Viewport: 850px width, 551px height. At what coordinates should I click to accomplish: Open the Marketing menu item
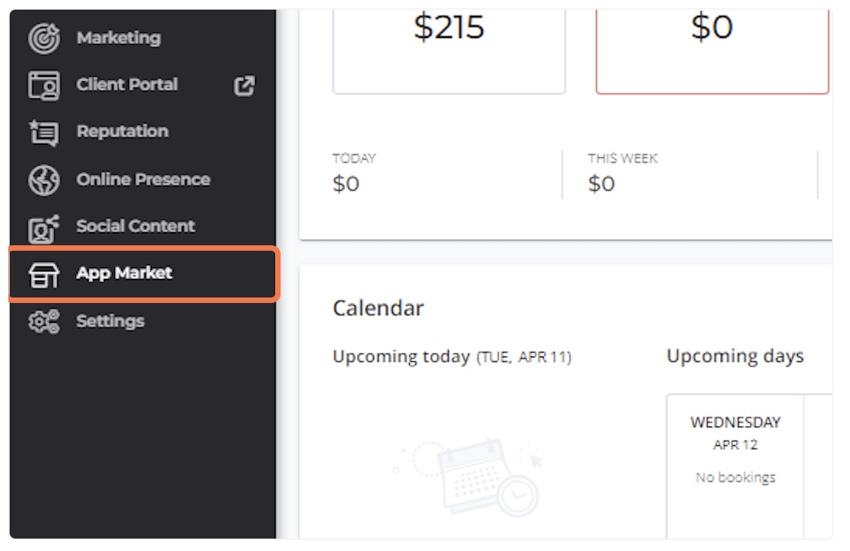118,38
